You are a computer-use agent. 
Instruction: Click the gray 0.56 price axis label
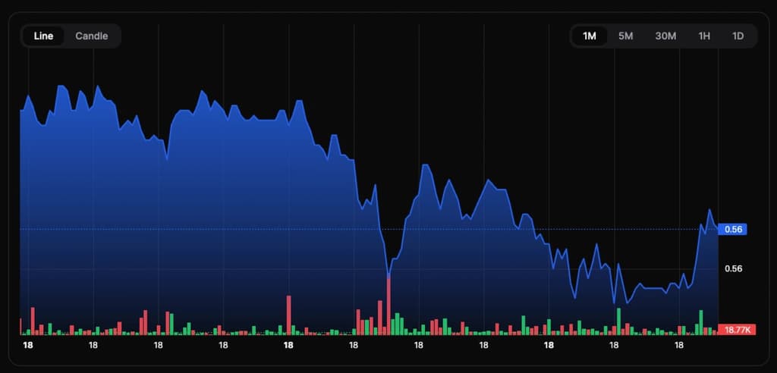733,268
